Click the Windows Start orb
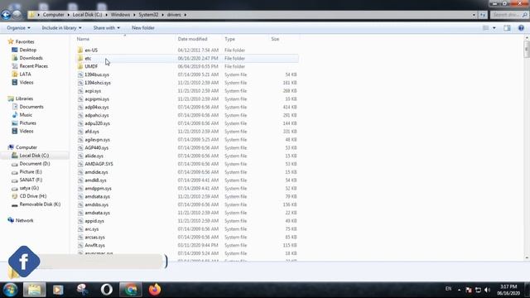The image size is (530, 298). click(x=10, y=290)
